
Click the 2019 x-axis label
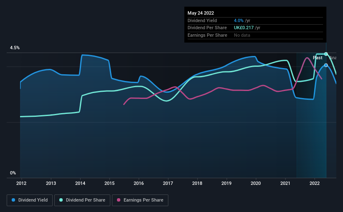226,183
